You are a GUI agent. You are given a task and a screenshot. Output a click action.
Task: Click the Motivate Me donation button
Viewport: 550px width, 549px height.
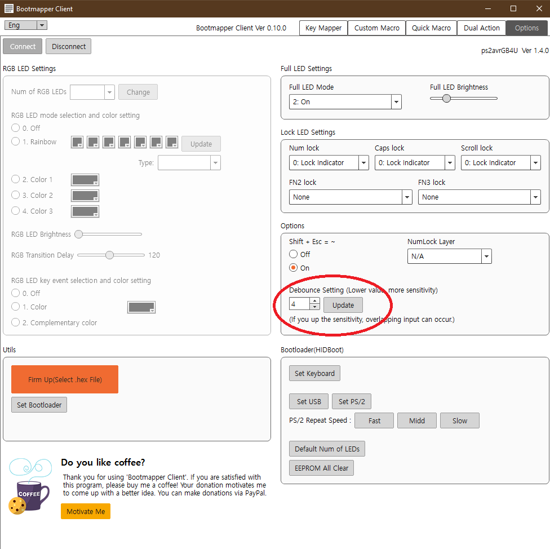pyautogui.click(x=86, y=511)
